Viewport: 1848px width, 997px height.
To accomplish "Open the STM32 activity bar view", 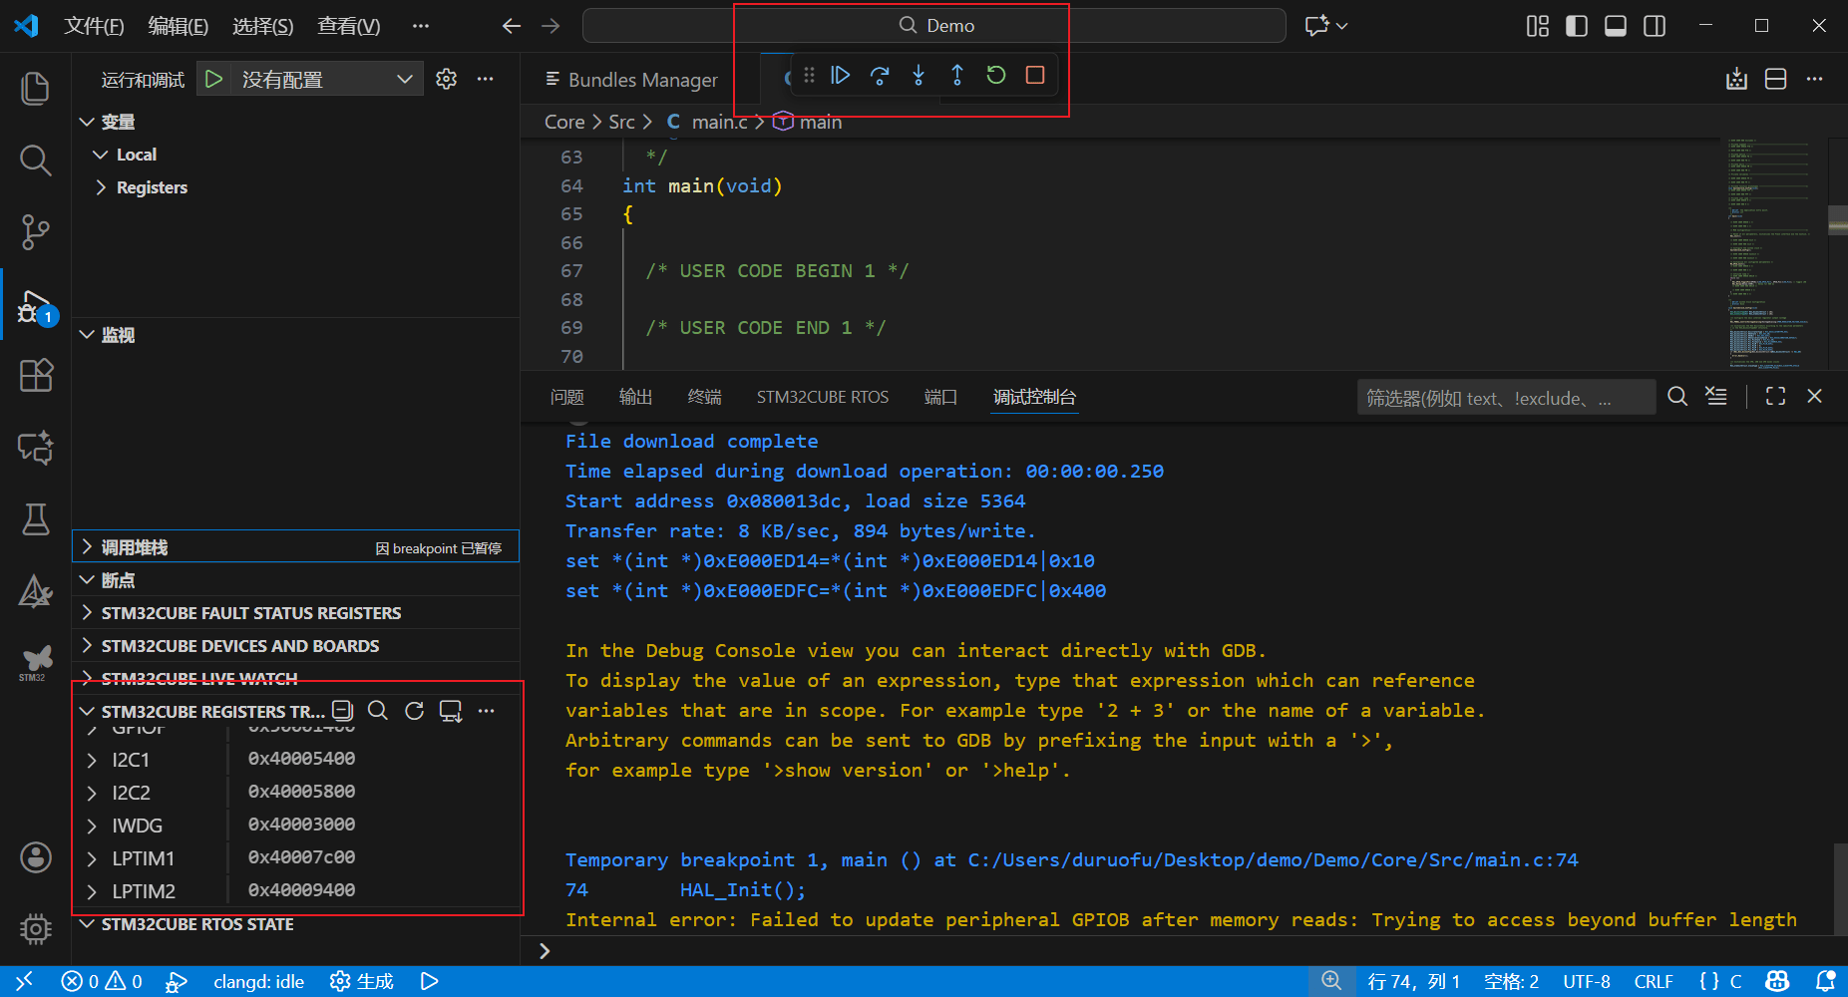I will (36, 661).
